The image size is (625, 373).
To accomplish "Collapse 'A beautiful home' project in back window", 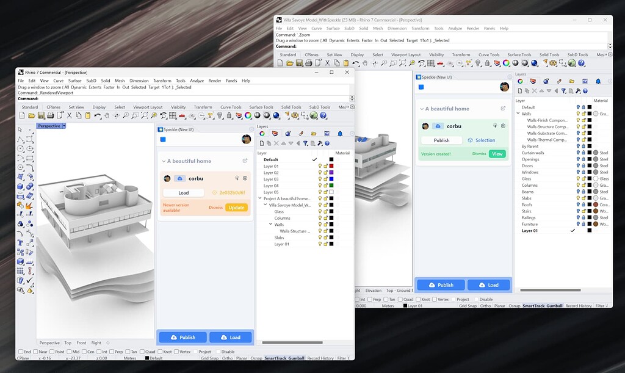I will pos(422,109).
